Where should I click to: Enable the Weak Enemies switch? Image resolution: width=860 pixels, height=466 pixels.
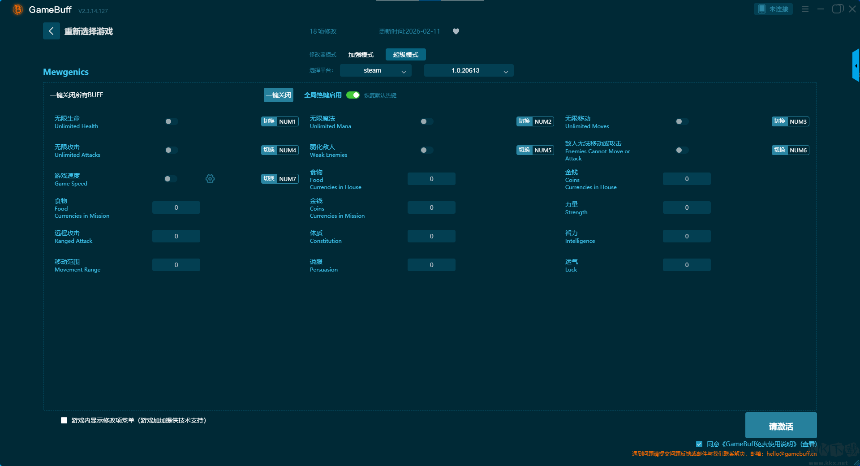pyautogui.click(x=426, y=150)
